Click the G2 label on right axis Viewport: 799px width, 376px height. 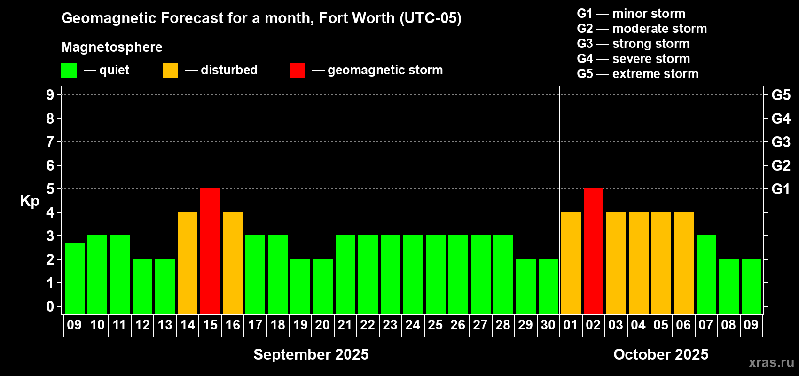coord(781,165)
